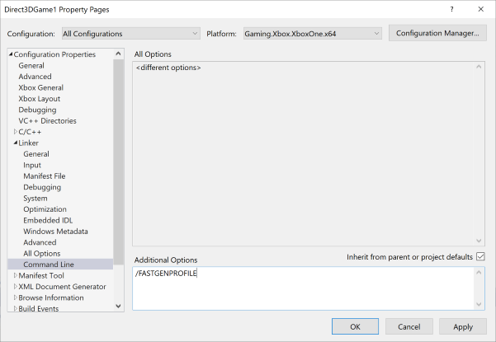Open the Configuration dropdown
This screenshot has height=342, width=496.
[x=131, y=34]
